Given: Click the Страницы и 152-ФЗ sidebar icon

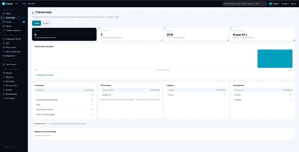Looking at the screenshot, I should click(4, 39).
